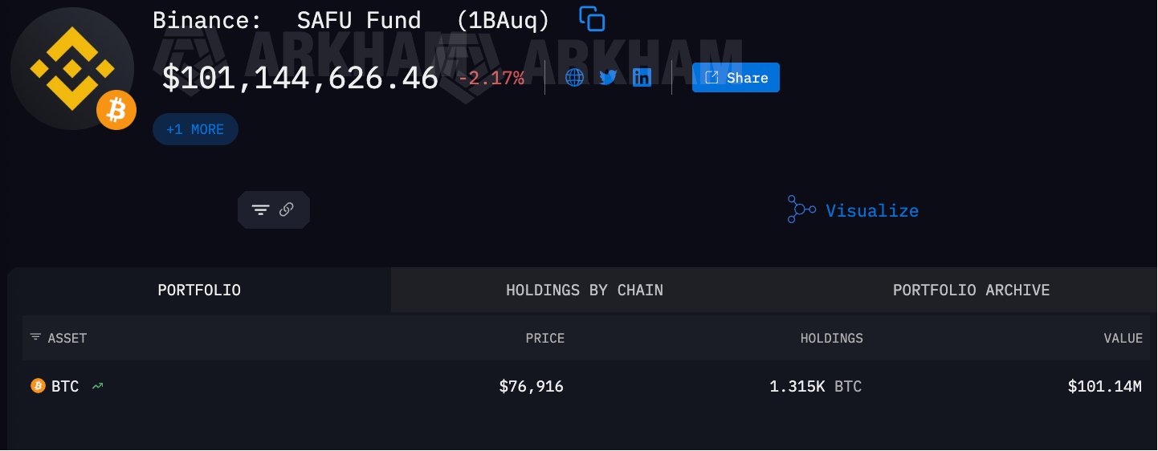Click the filter lines icon

tap(260, 210)
